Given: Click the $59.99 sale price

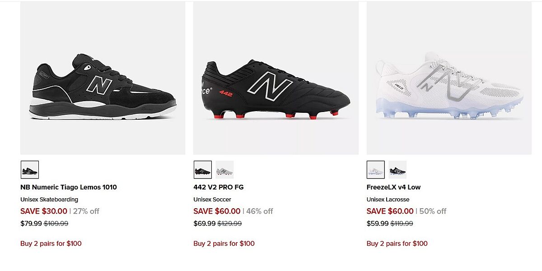Looking at the screenshot, I should (x=378, y=223).
